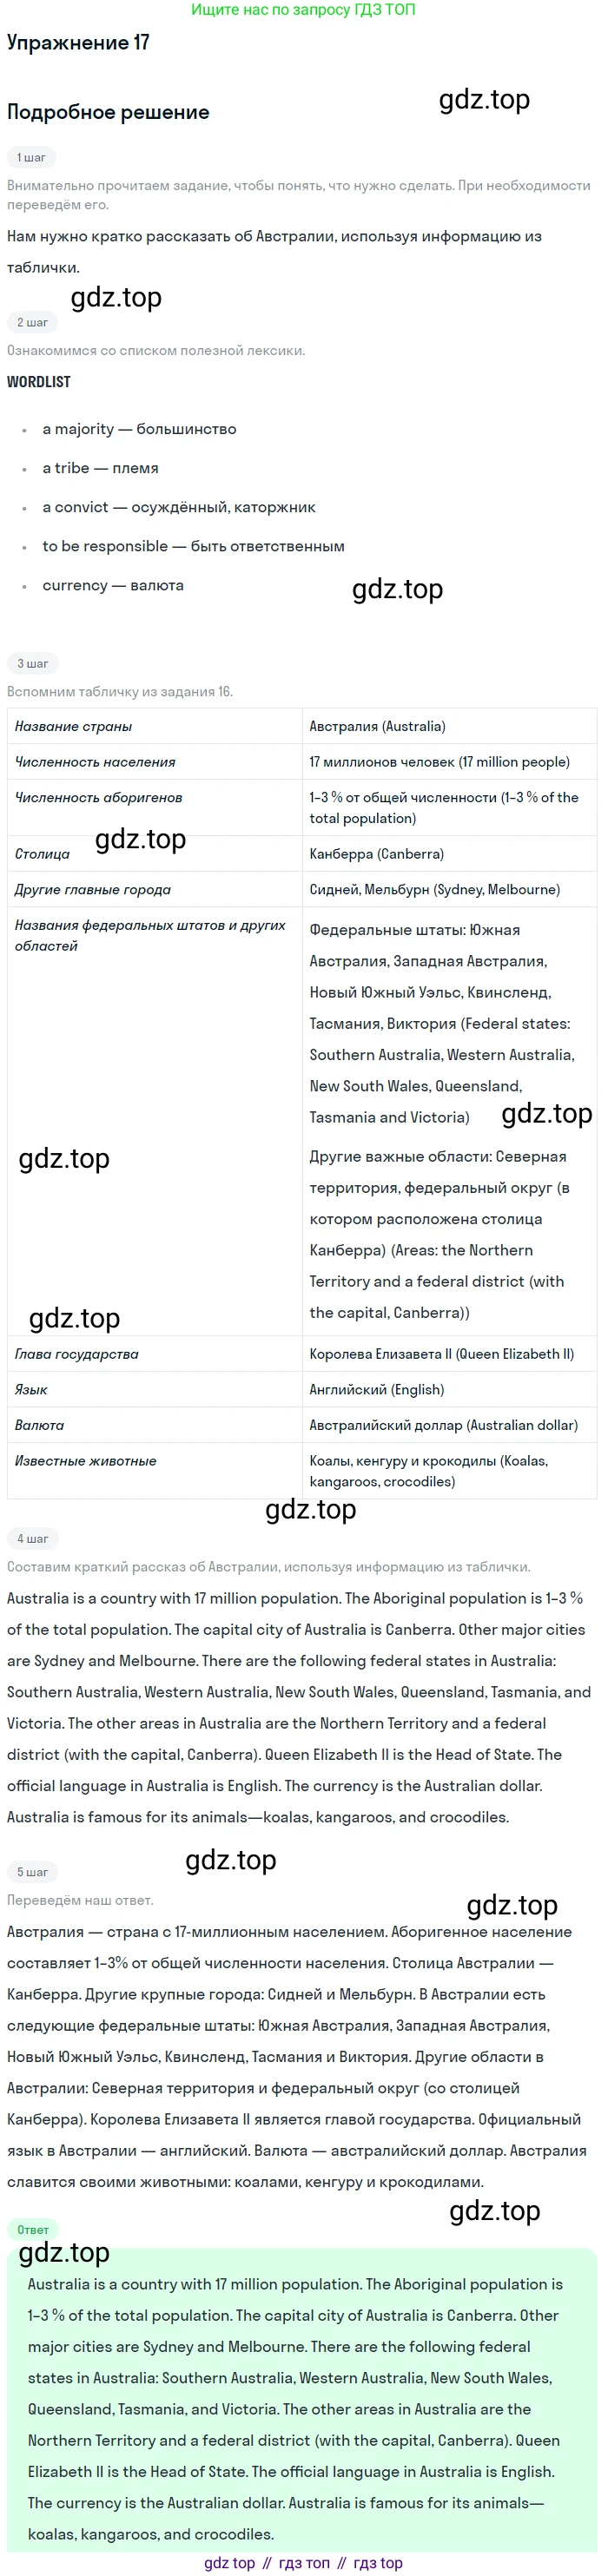
Task: Select the "a convict — осуждённый, каторжник" entry
Action: (178, 507)
